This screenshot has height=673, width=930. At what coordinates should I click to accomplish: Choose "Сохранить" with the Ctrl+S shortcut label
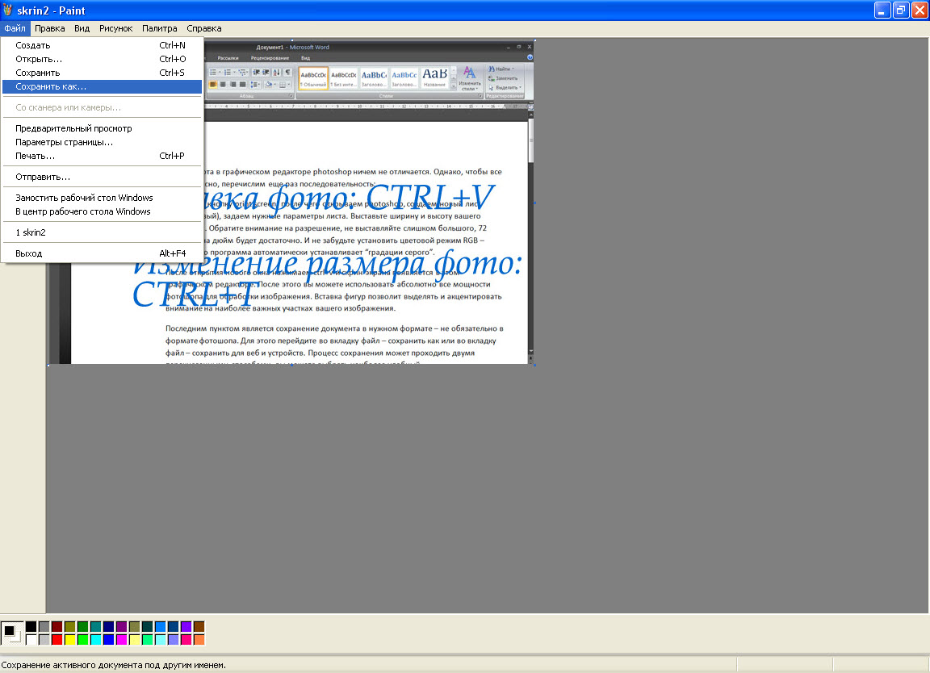[38, 73]
